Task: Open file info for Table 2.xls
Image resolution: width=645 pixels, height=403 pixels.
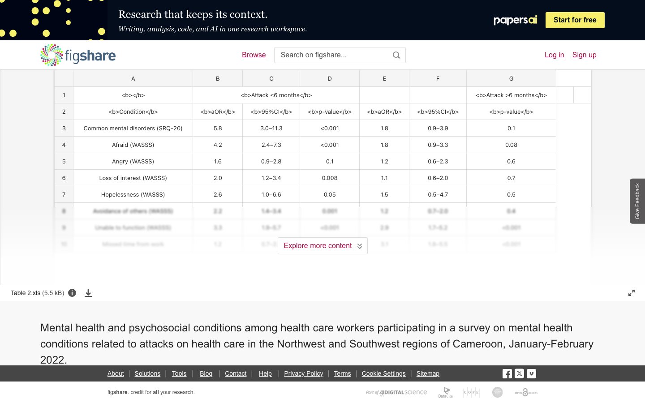Action: (x=72, y=293)
